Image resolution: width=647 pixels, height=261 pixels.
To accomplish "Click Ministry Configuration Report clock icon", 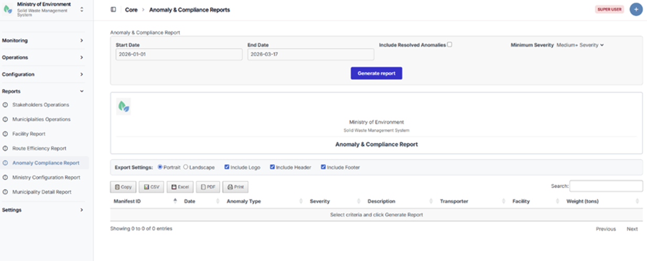I will [x=6, y=177].
